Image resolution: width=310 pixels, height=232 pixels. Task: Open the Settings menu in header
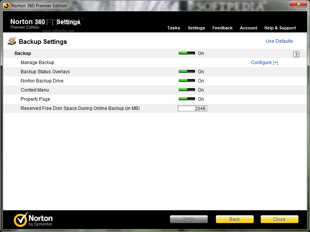coord(196,28)
